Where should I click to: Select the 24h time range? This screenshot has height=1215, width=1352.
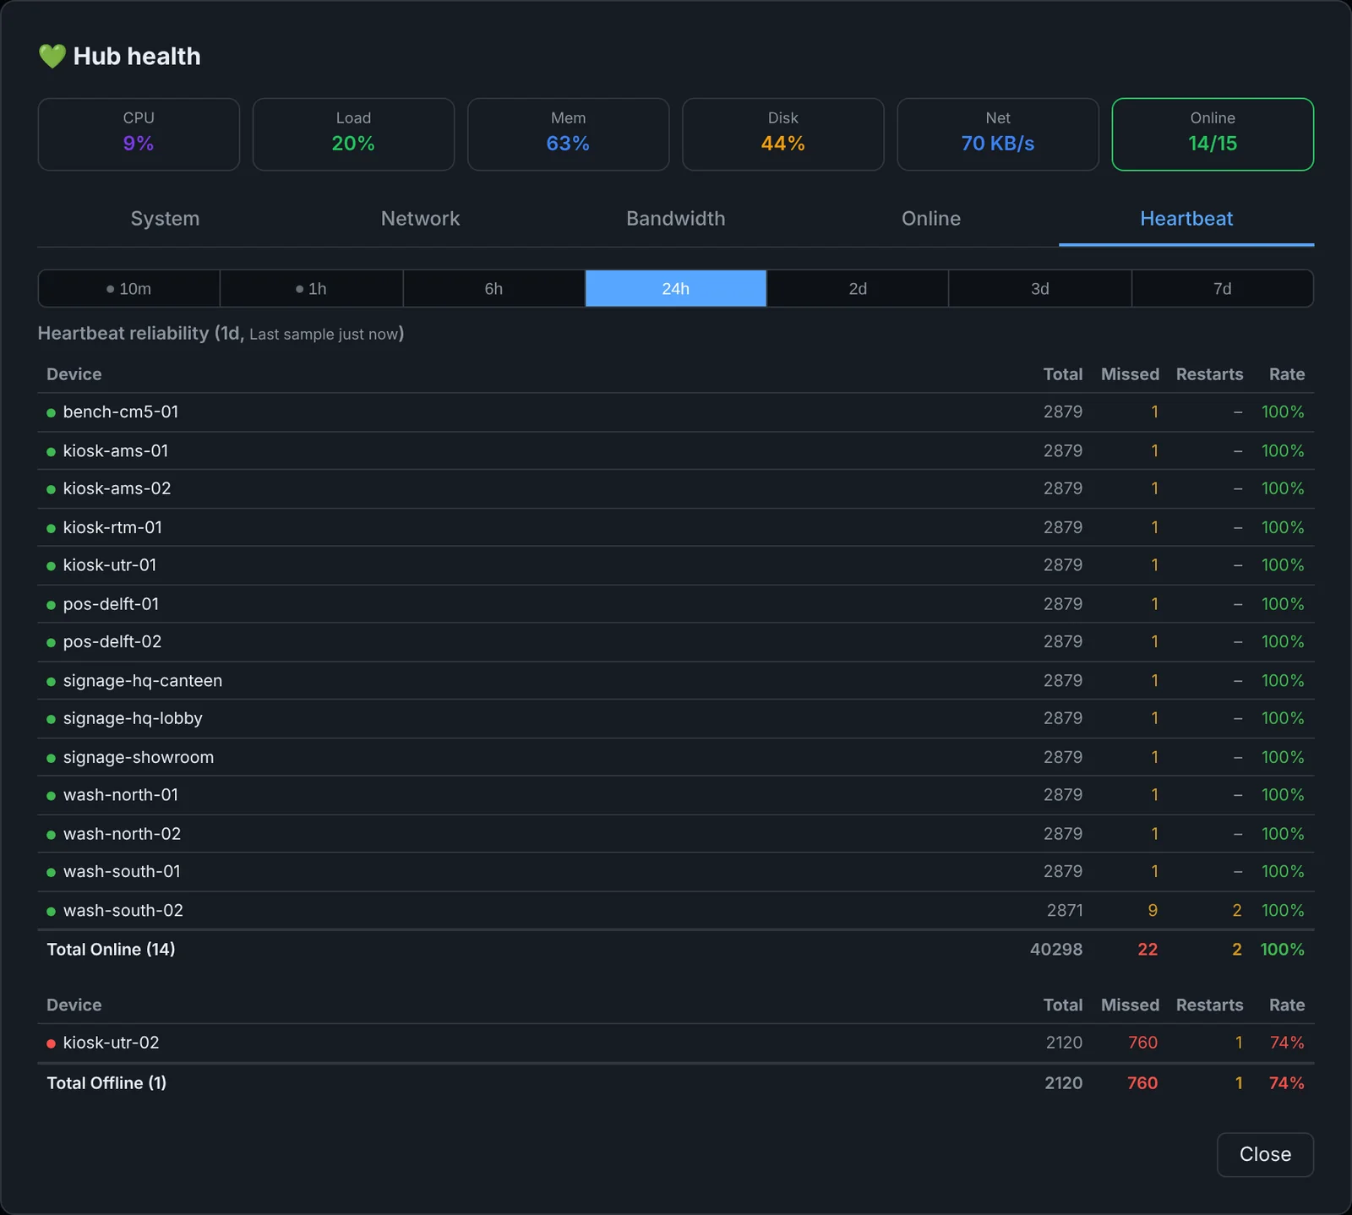(676, 289)
